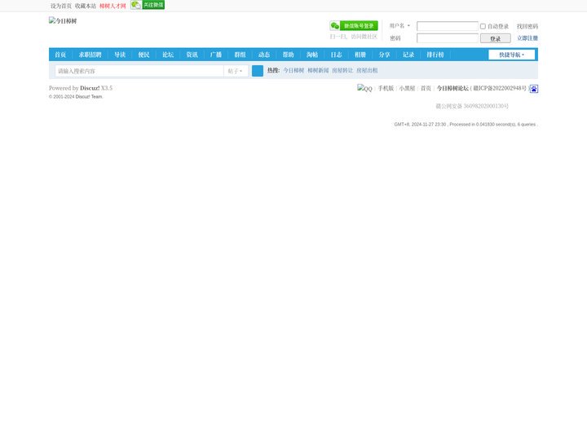
Task: Enable the 自动登录 checkbox
Action: [x=483, y=26]
